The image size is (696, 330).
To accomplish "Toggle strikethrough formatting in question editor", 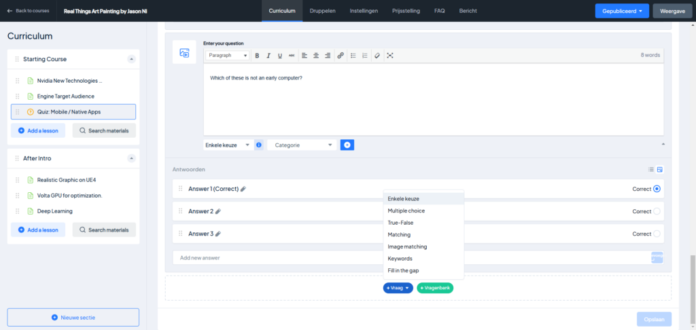I will (291, 56).
